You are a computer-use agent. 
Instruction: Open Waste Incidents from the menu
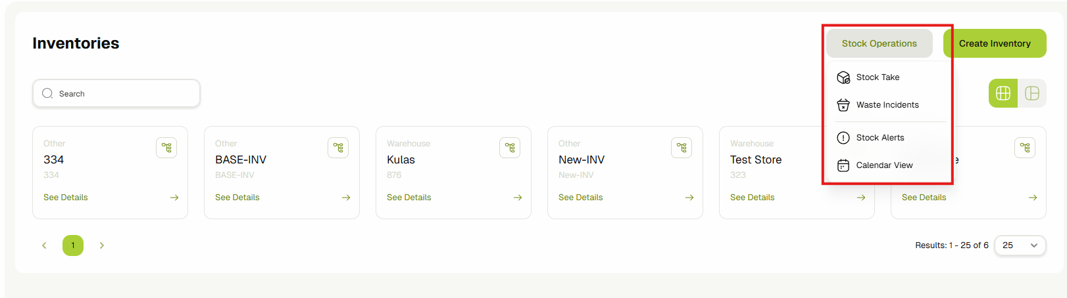pyautogui.click(x=887, y=105)
